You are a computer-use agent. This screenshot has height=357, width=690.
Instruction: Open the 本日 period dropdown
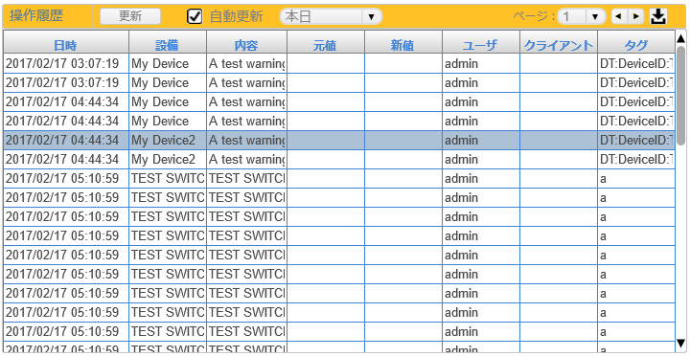pyautogui.click(x=331, y=16)
